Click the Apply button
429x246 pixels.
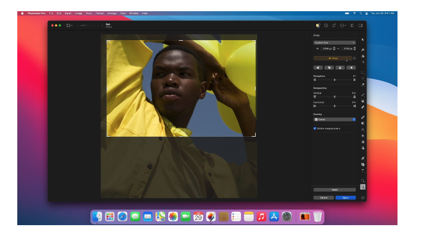[346, 197]
